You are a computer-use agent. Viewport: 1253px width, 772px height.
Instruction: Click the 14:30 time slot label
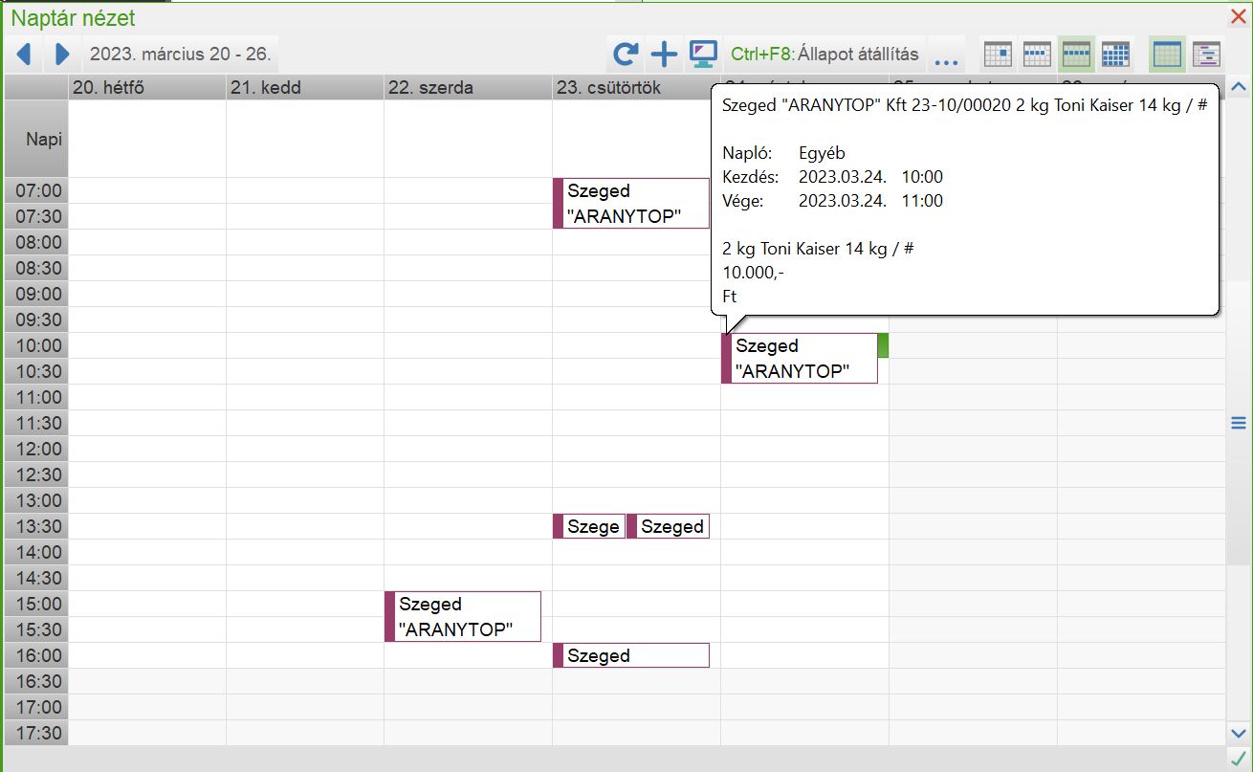coord(36,578)
